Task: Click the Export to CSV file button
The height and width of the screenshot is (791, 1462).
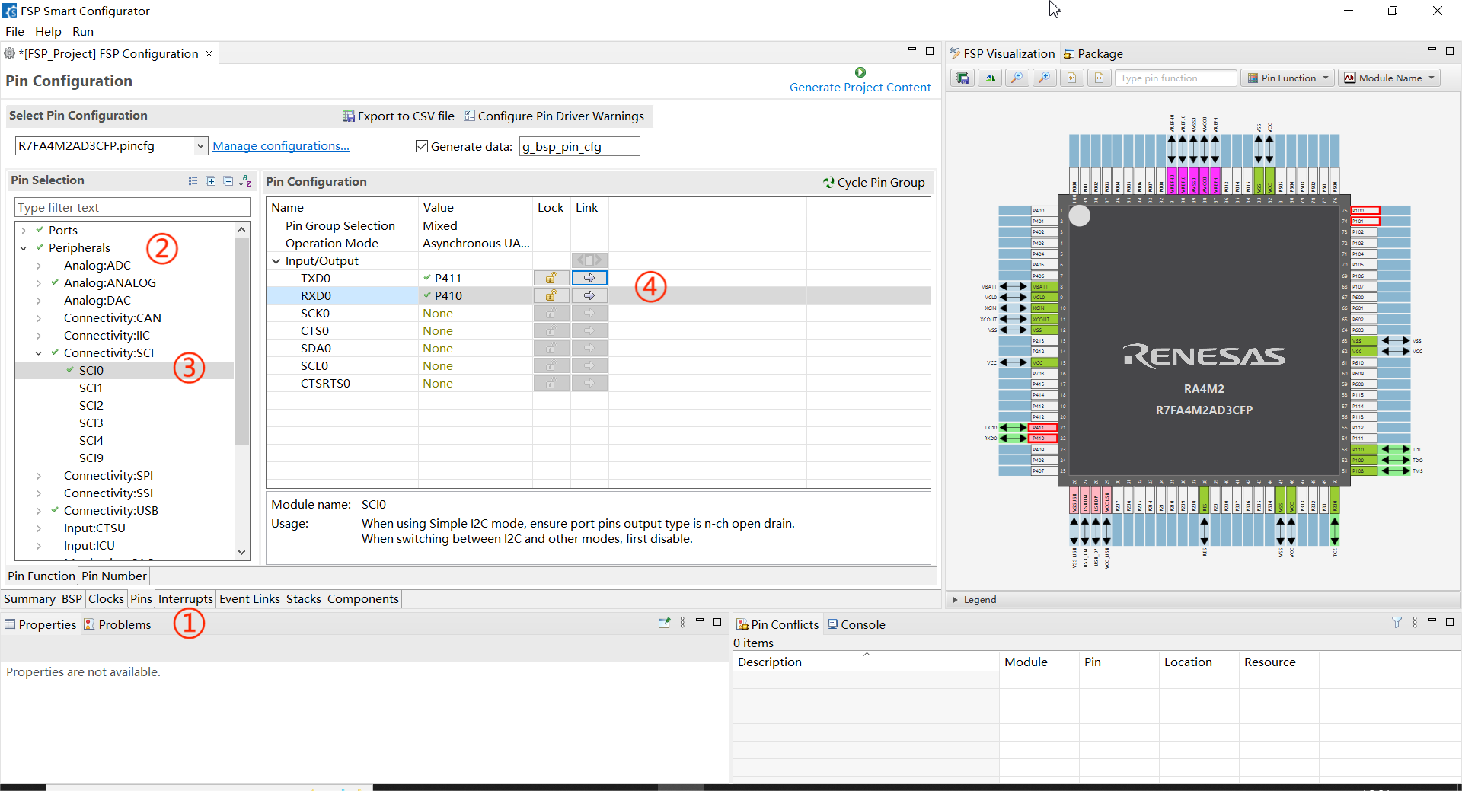Action: tap(398, 116)
